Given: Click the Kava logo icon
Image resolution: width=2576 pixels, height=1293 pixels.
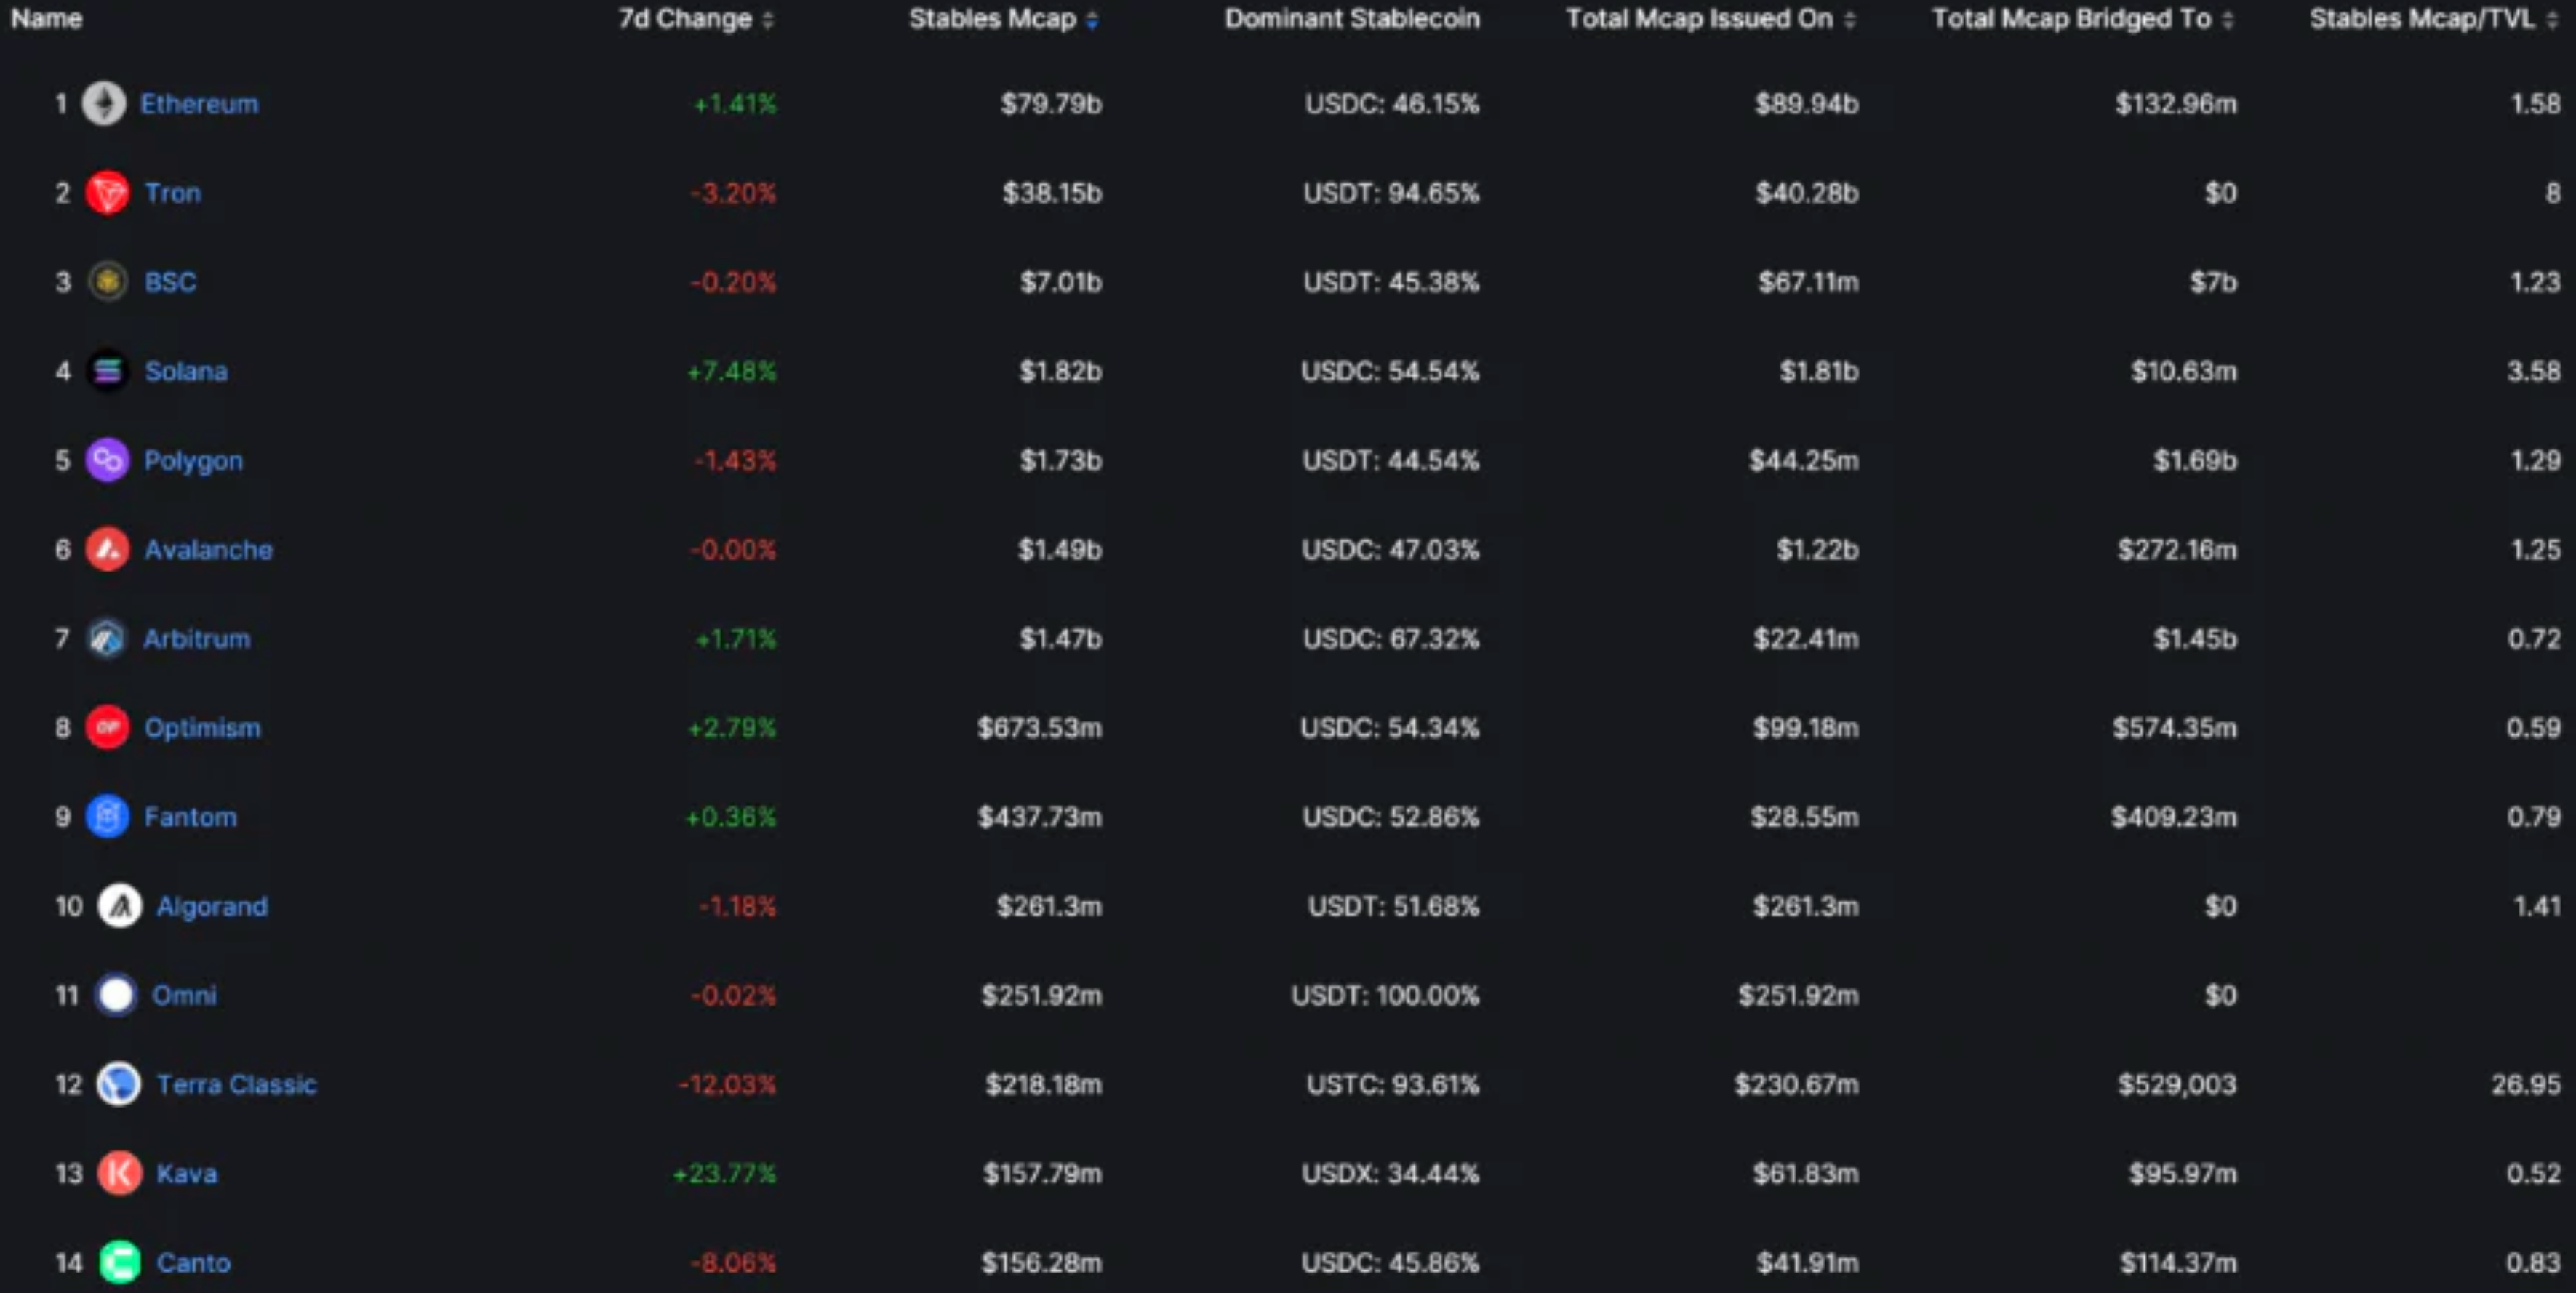Looking at the screenshot, I should [119, 1173].
